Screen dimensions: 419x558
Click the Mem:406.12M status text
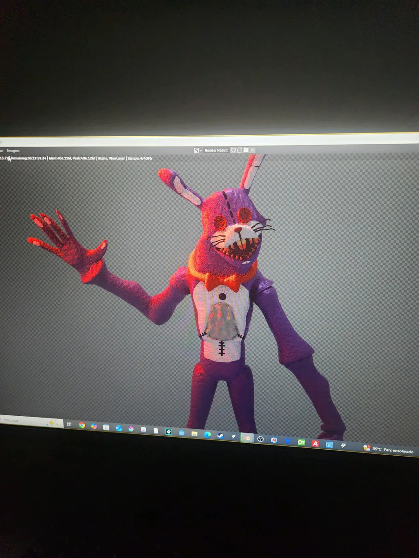click(x=60, y=159)
